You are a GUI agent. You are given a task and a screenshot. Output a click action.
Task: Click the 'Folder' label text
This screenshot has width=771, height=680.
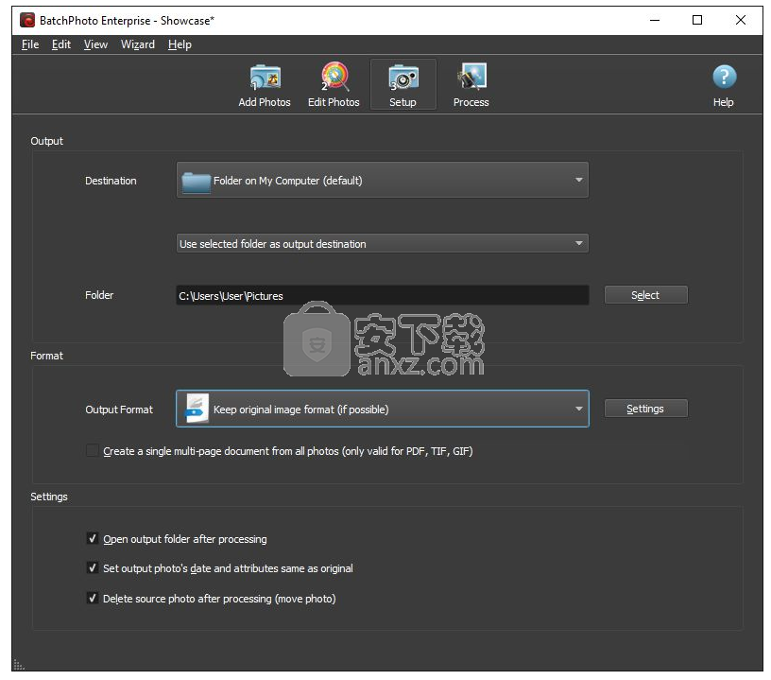click(x=99, y=295)
